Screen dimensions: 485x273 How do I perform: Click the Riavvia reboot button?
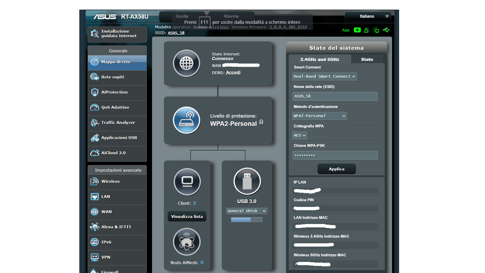[231, 16]
